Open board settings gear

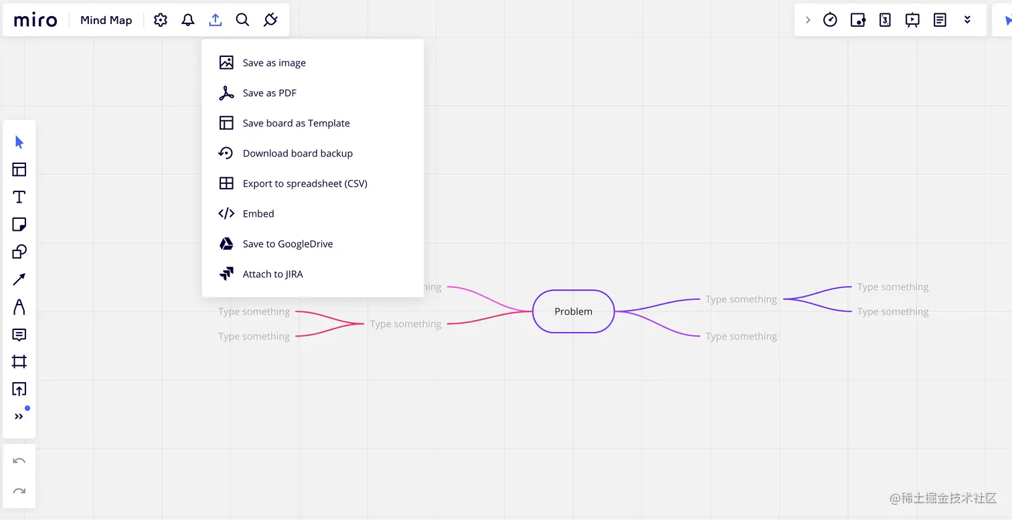click(x=161, y=20)
